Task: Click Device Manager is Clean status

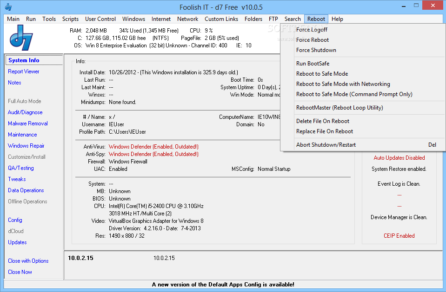Action: point(399,217)
